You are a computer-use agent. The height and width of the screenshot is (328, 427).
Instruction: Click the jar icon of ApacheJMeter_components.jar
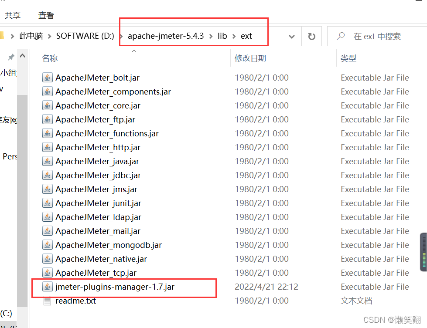point(48,91)
